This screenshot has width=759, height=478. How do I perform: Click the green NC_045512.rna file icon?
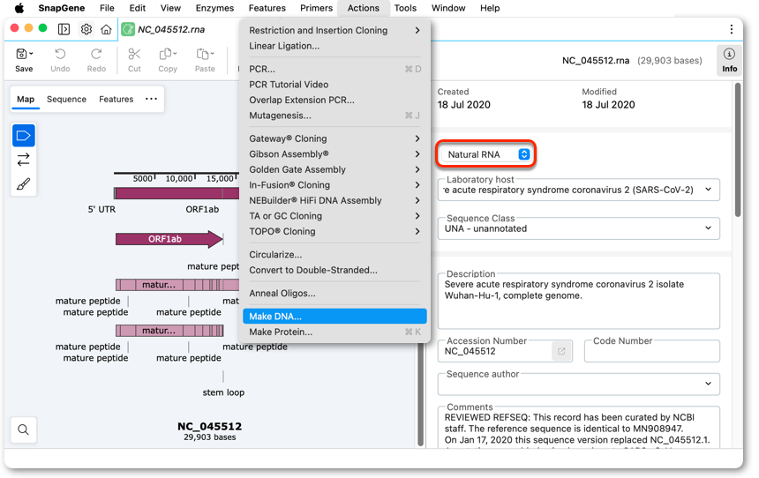tap(128, 29)
